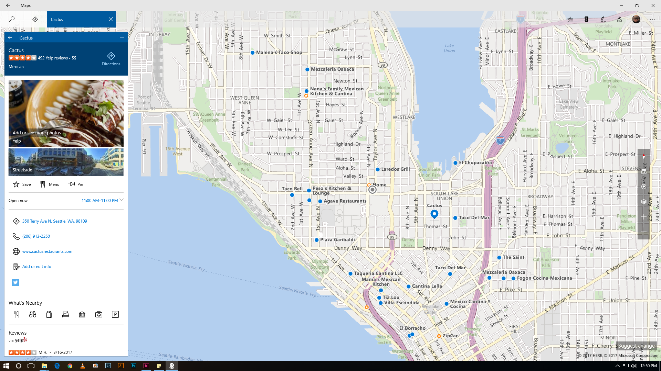Find nearby parking icon
Image resolution: width=661 pixels, height=371 pixels.
point(115,314)
